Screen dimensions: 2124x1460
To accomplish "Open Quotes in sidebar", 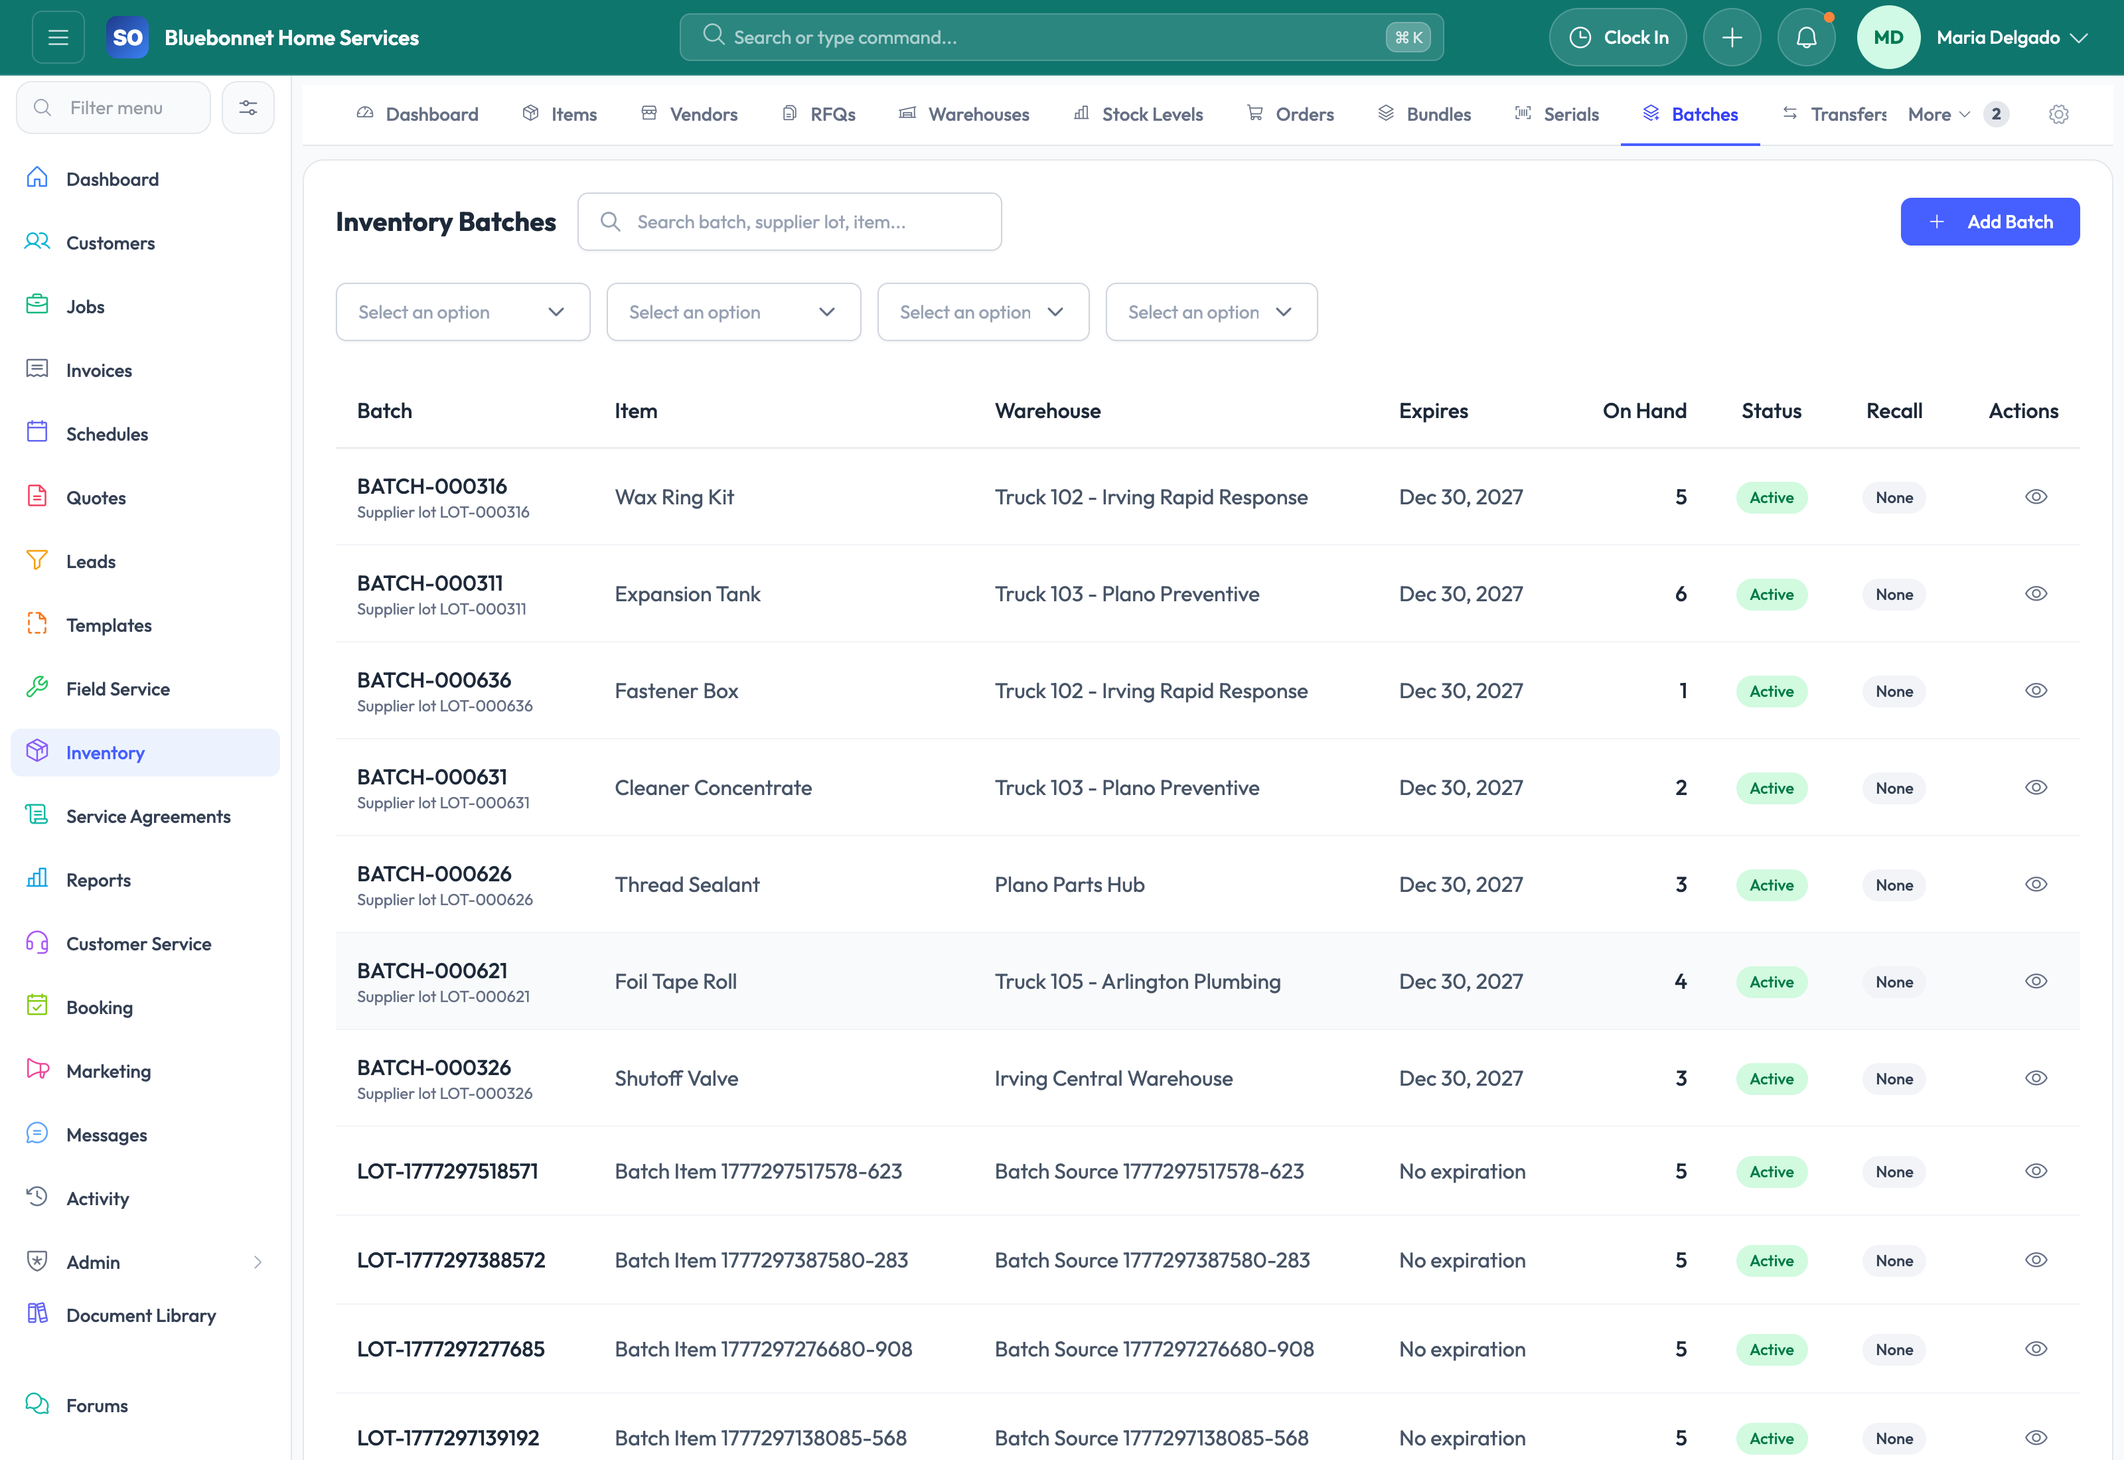I will pos(145,498).
